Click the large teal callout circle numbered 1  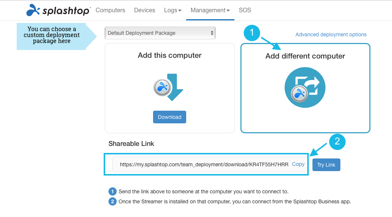[252, 33]
